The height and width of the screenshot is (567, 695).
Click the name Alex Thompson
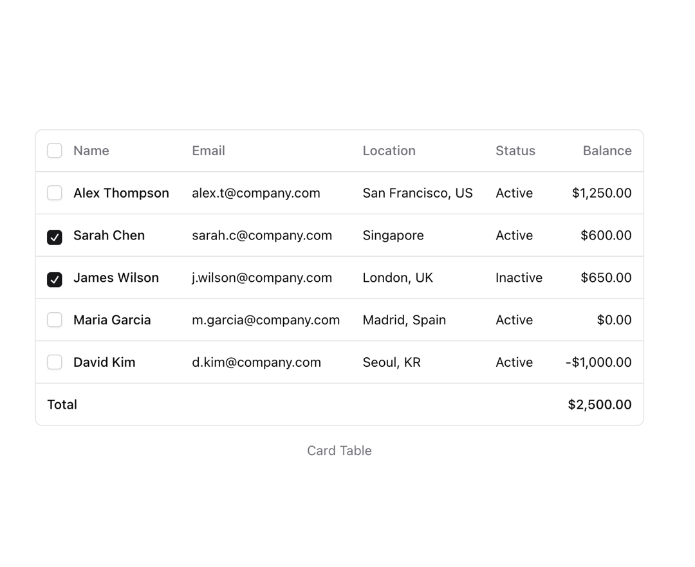click(122, 193)
